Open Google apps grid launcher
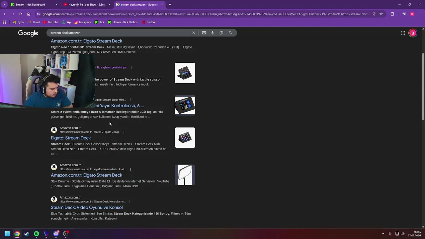 click(403, 33)
